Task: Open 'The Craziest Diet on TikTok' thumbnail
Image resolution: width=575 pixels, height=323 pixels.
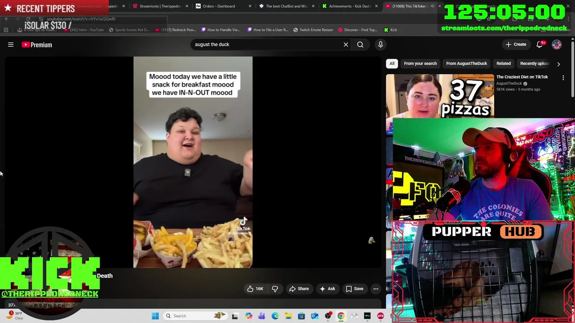Action: pos(439,96)
